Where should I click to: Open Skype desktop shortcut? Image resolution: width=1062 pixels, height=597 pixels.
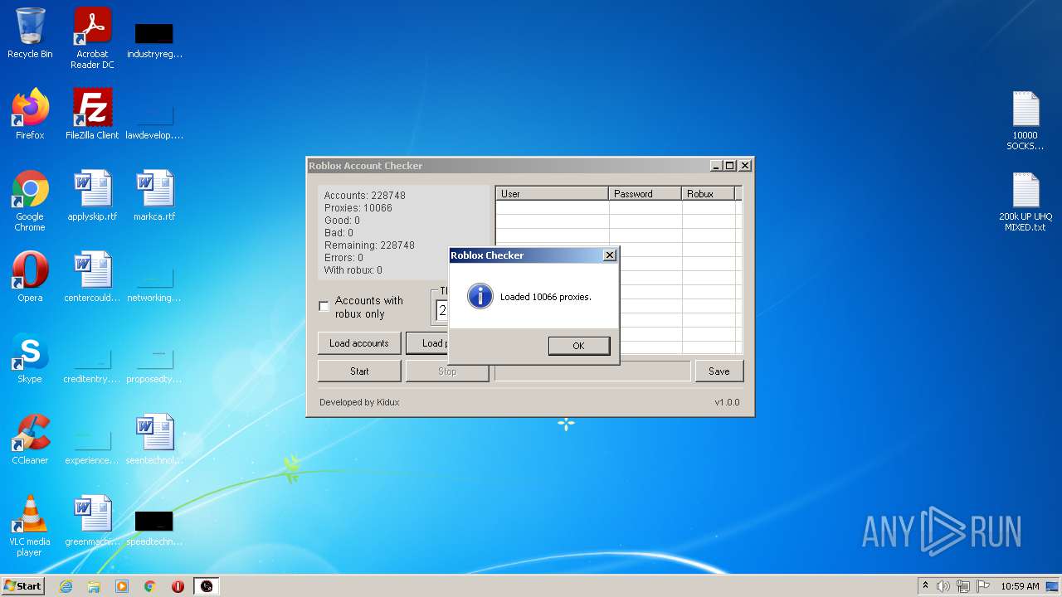(30, 358)
